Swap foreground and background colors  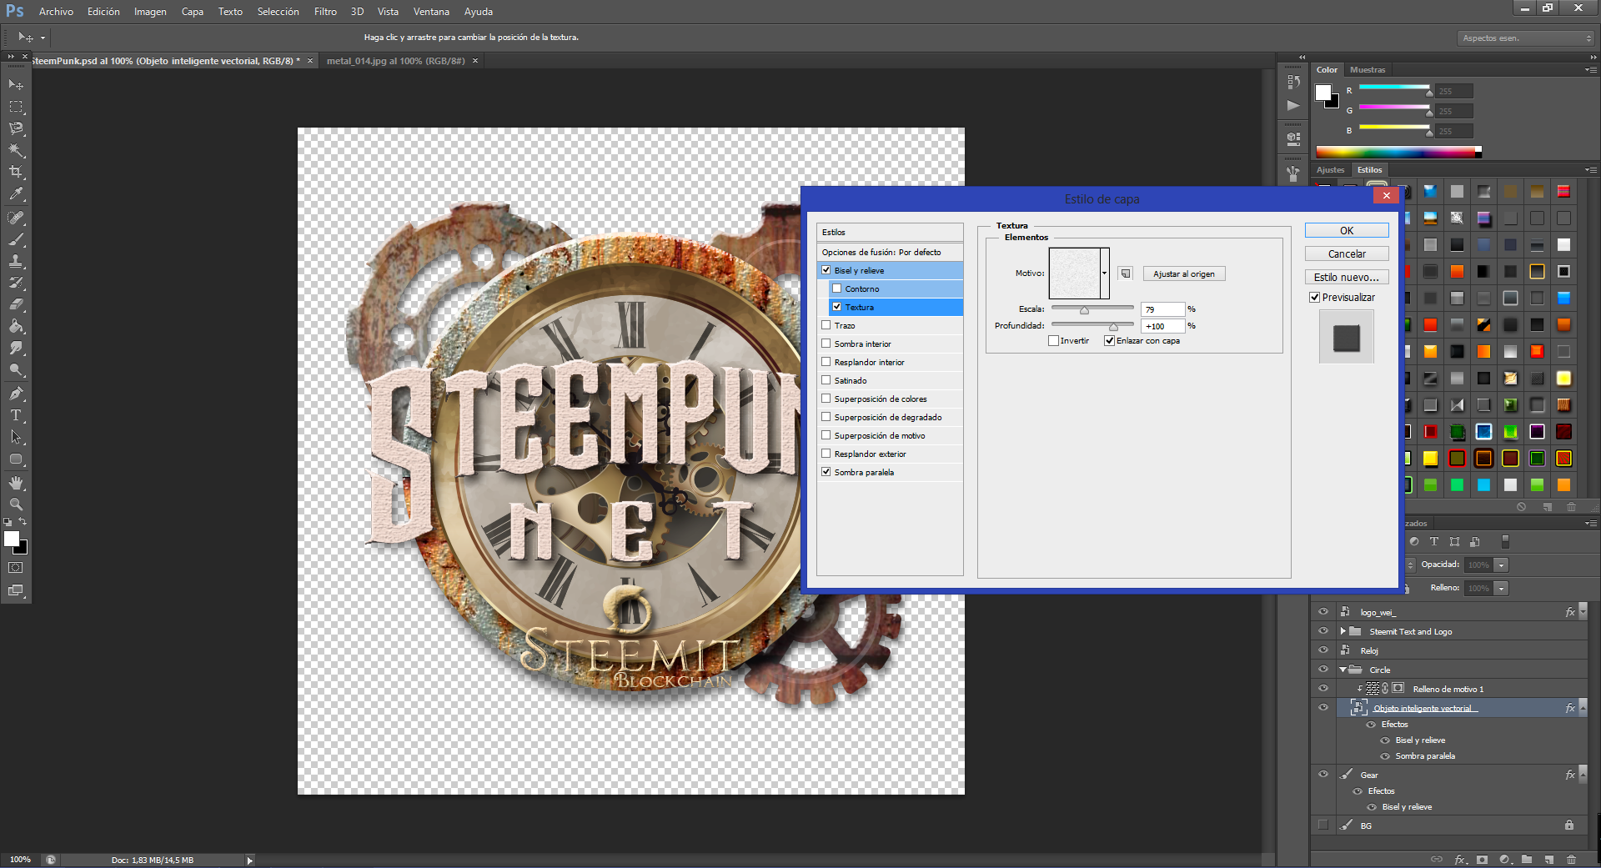[x=23, y=522]
